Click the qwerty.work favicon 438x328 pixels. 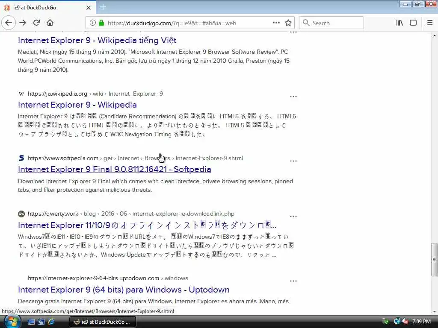[x=21, y=214]
